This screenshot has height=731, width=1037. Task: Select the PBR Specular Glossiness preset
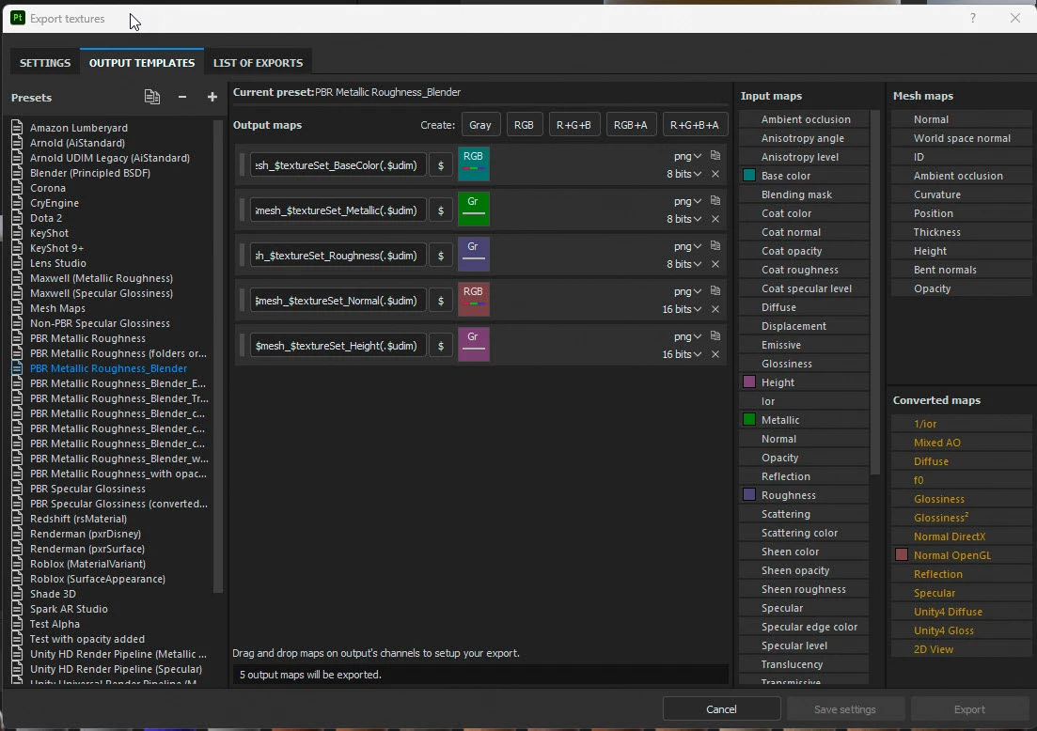click(87, 489)
